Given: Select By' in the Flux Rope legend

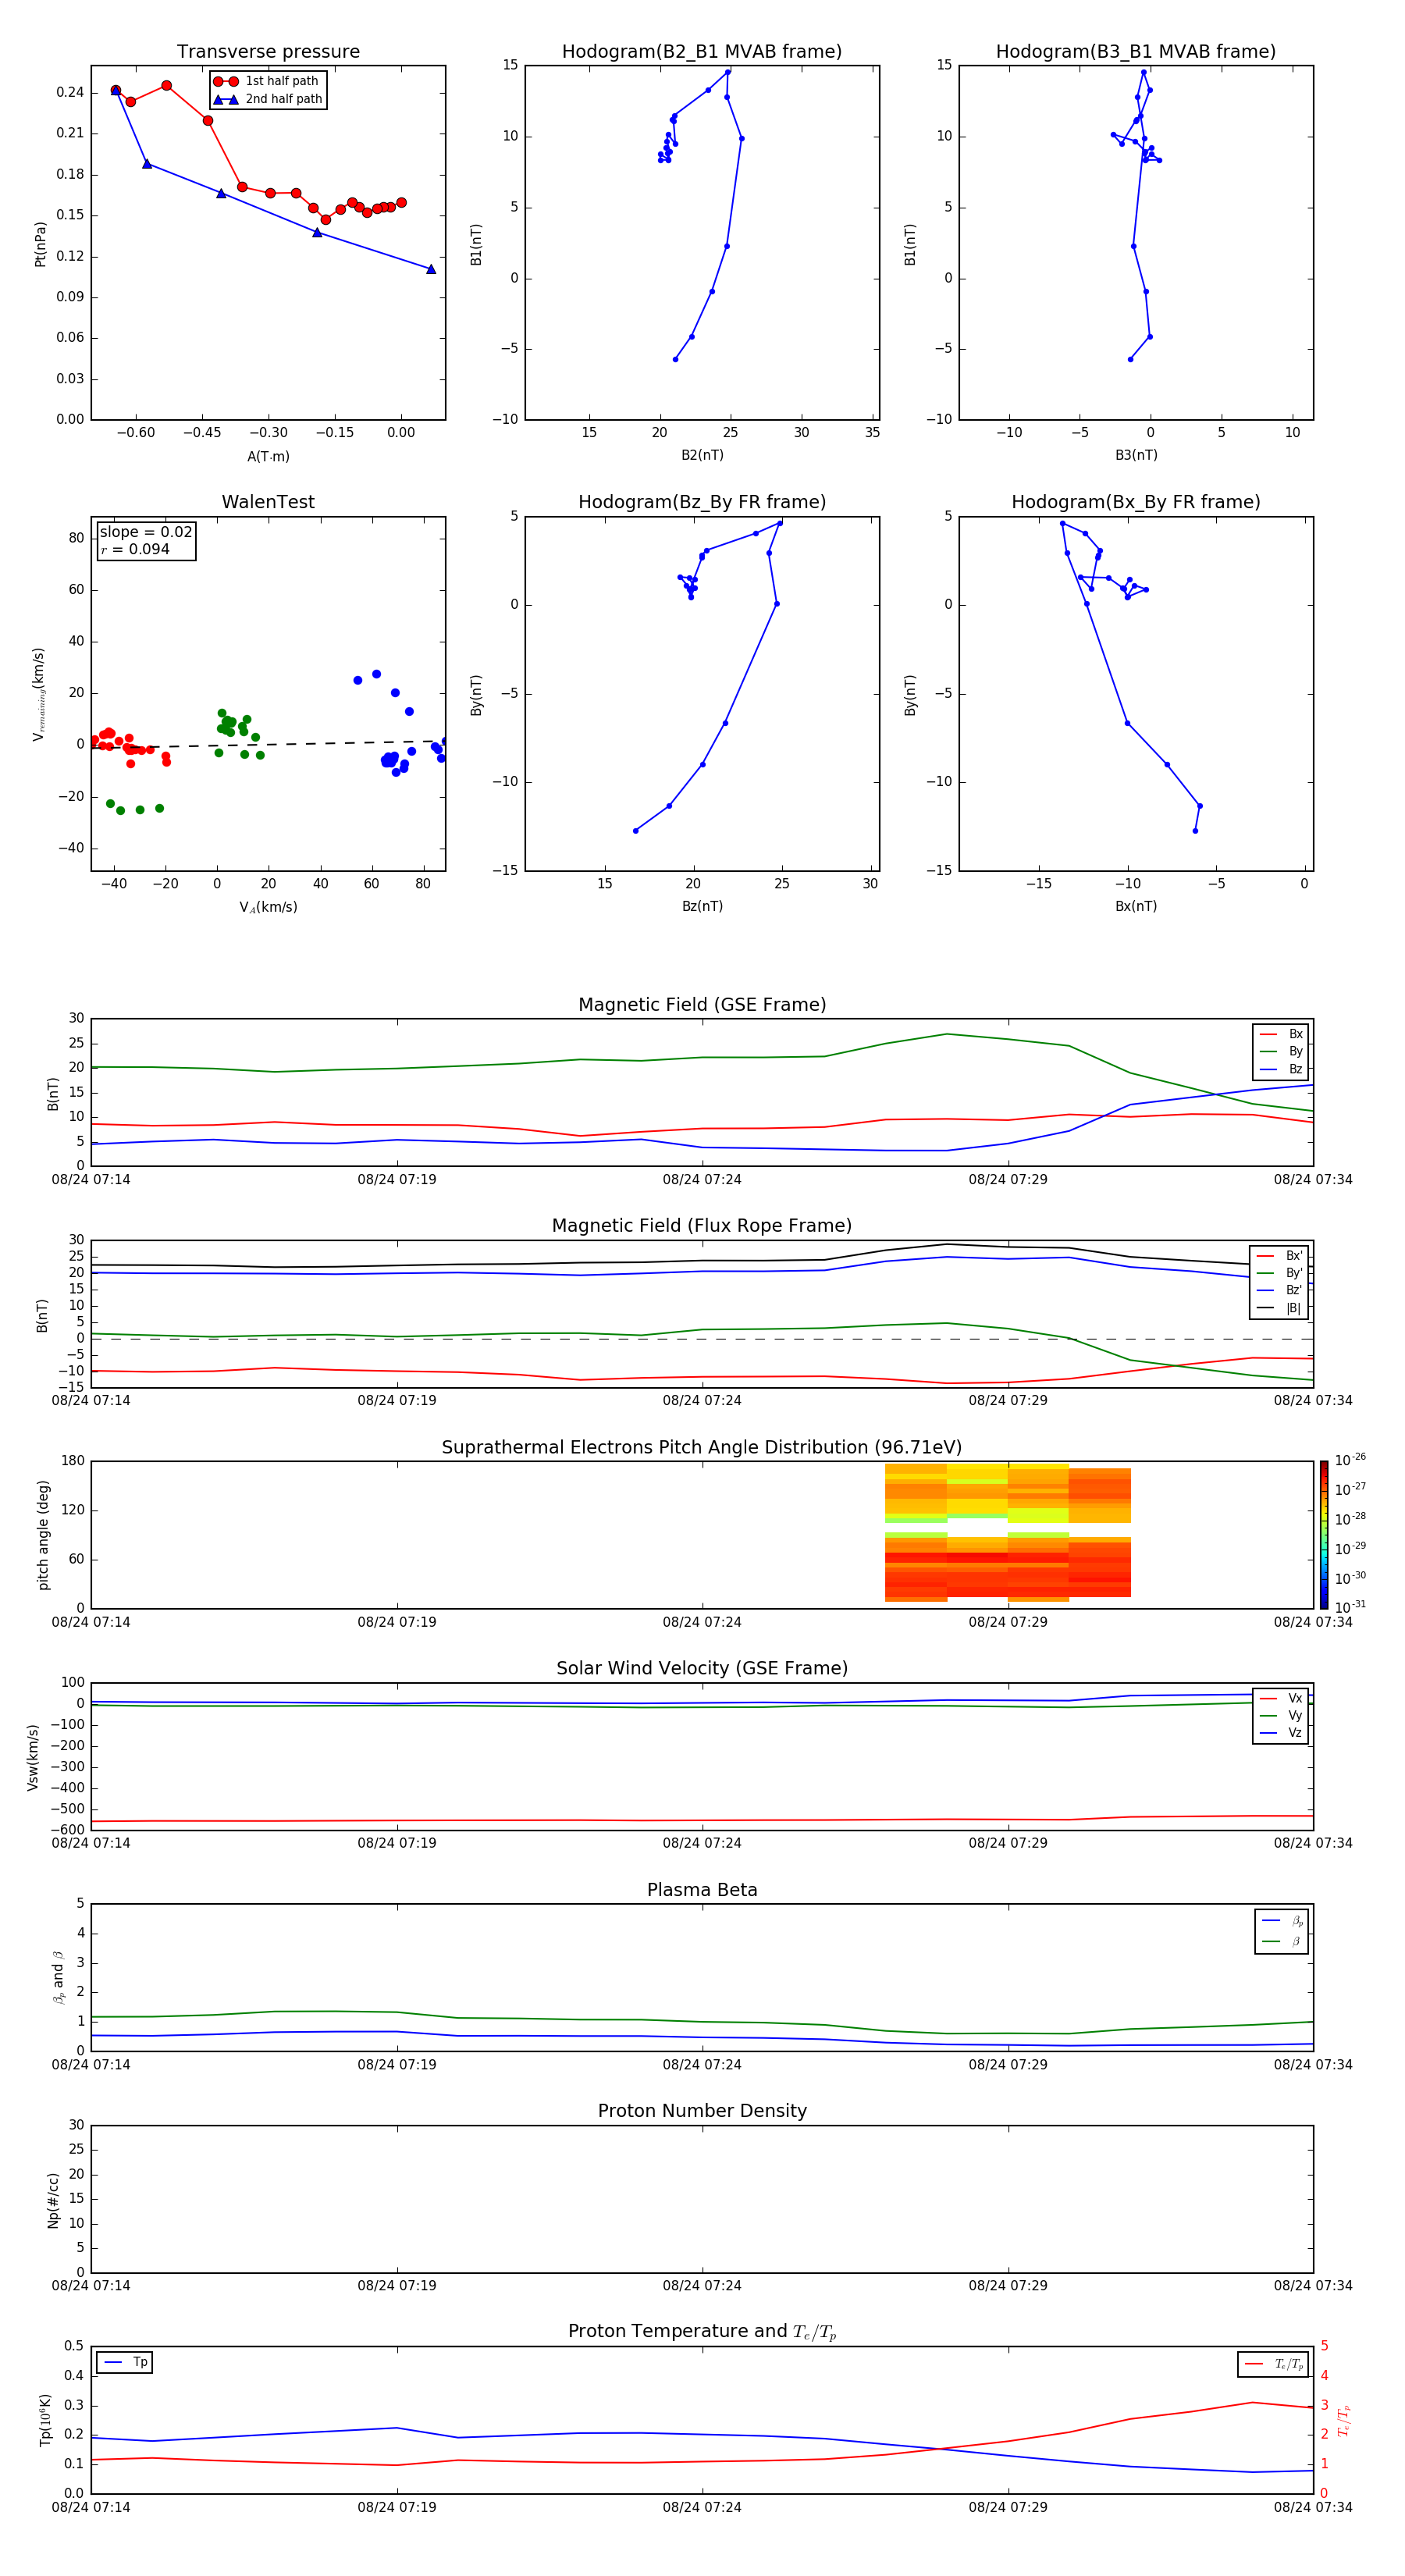Looking at the screenshot, I should tap(1279, 1273).
